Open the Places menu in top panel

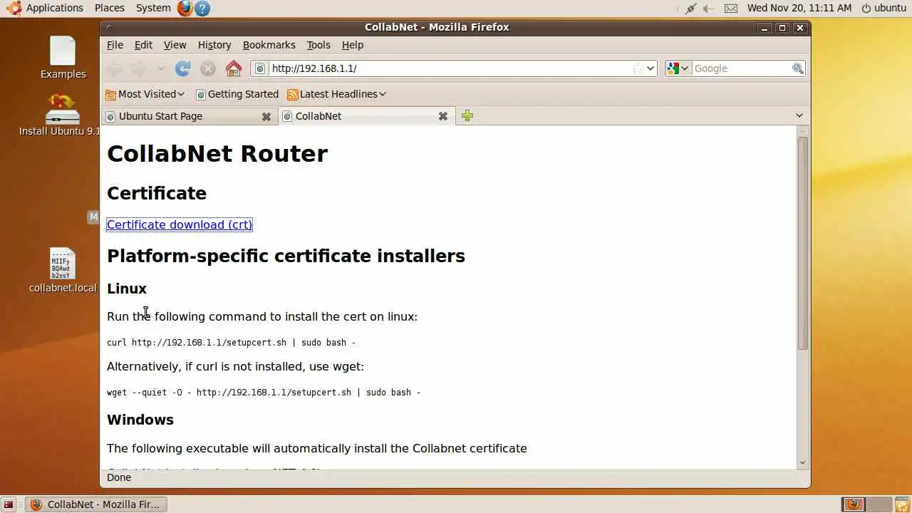tap(109, 8)
